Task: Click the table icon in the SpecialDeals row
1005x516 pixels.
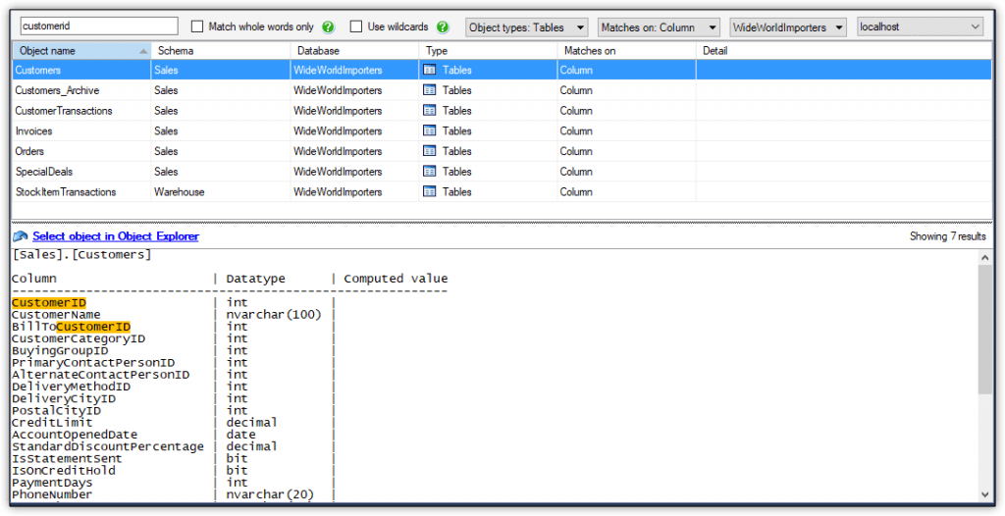Action: pos(429,172)
